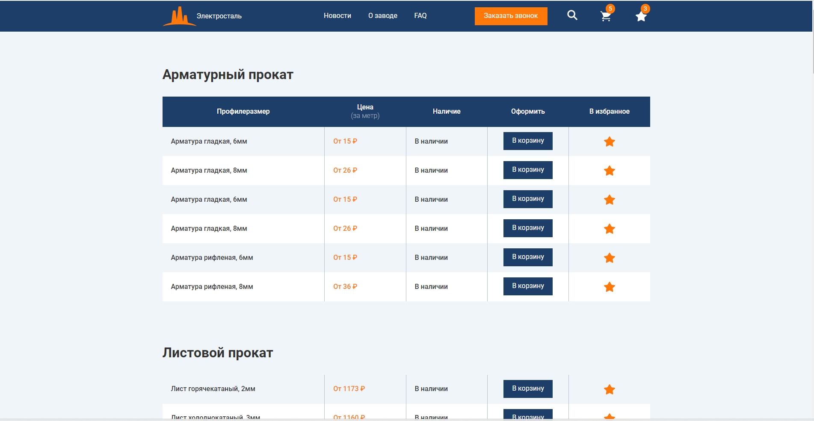Open the Новости menu item
The width and height of the screenshot is (814, 421).
tap(337, 16)
